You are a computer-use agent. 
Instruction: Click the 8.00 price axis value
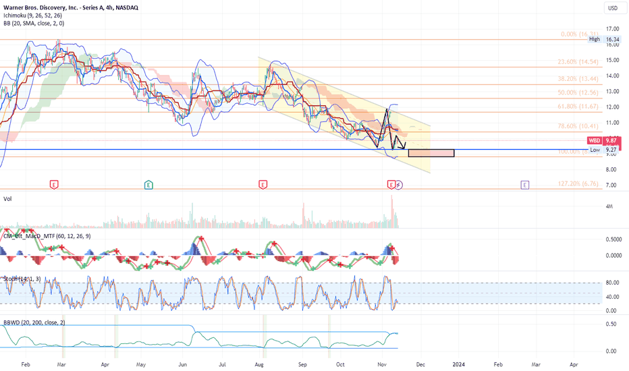611,170
